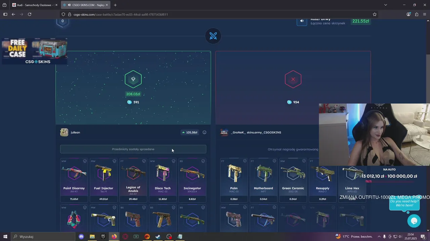Open Steam from the taskbar

click(x=158, y=237)
